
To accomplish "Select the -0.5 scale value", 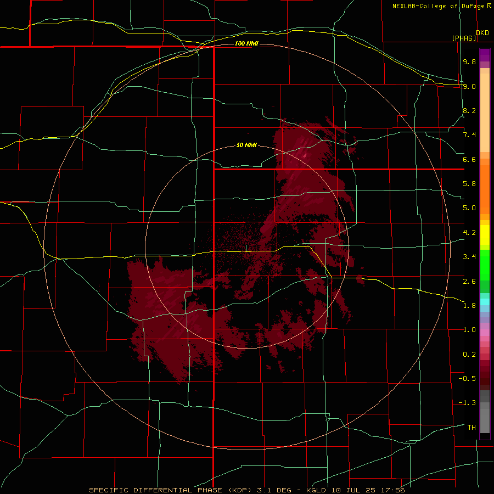I will pyautogui.click(x=467, y=379).
